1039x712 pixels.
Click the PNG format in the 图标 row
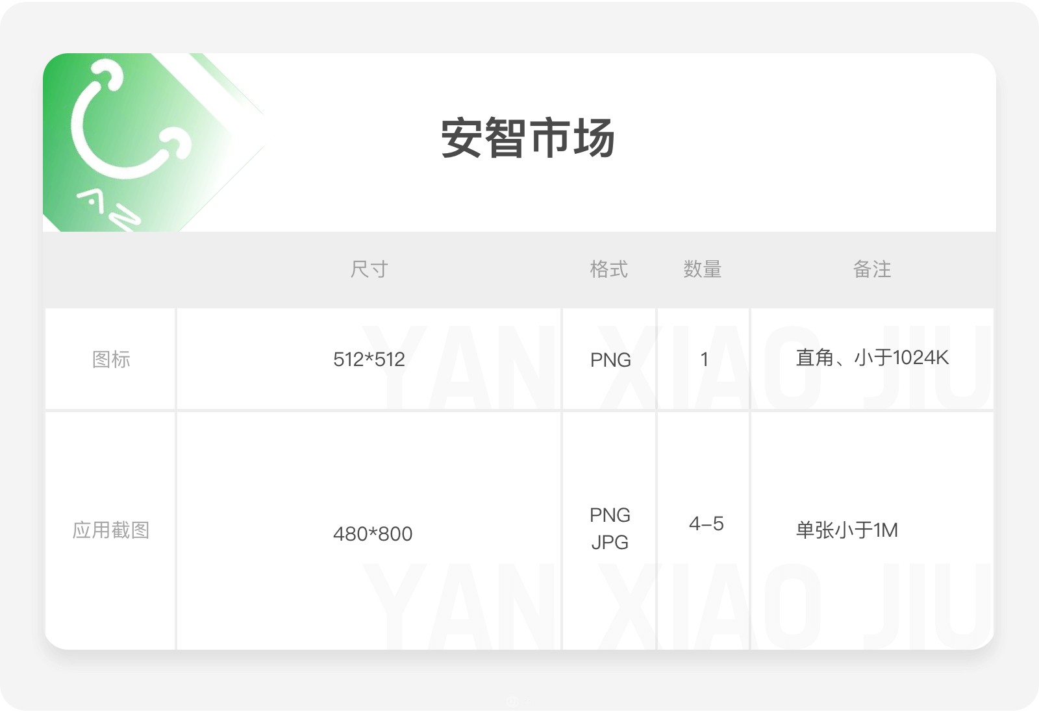pyautogui.click(x=610, y=360)
